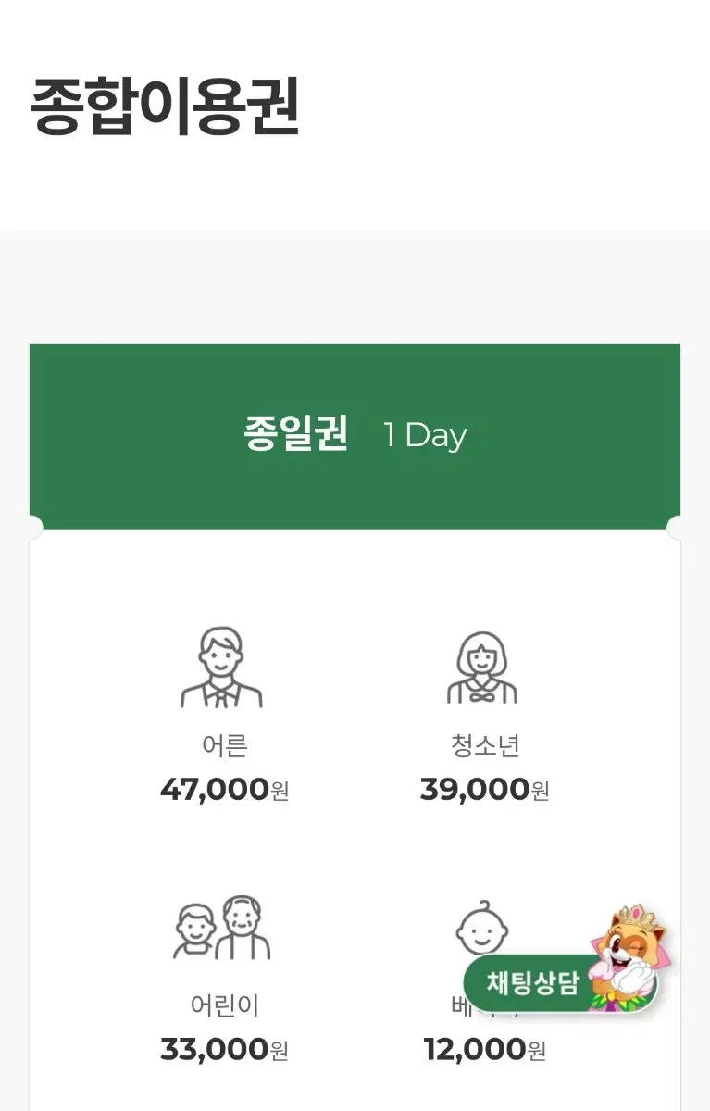710x1111 pixels.
Task: Select the 종일권 heading in green banner
Action: [x=295, y=433]
